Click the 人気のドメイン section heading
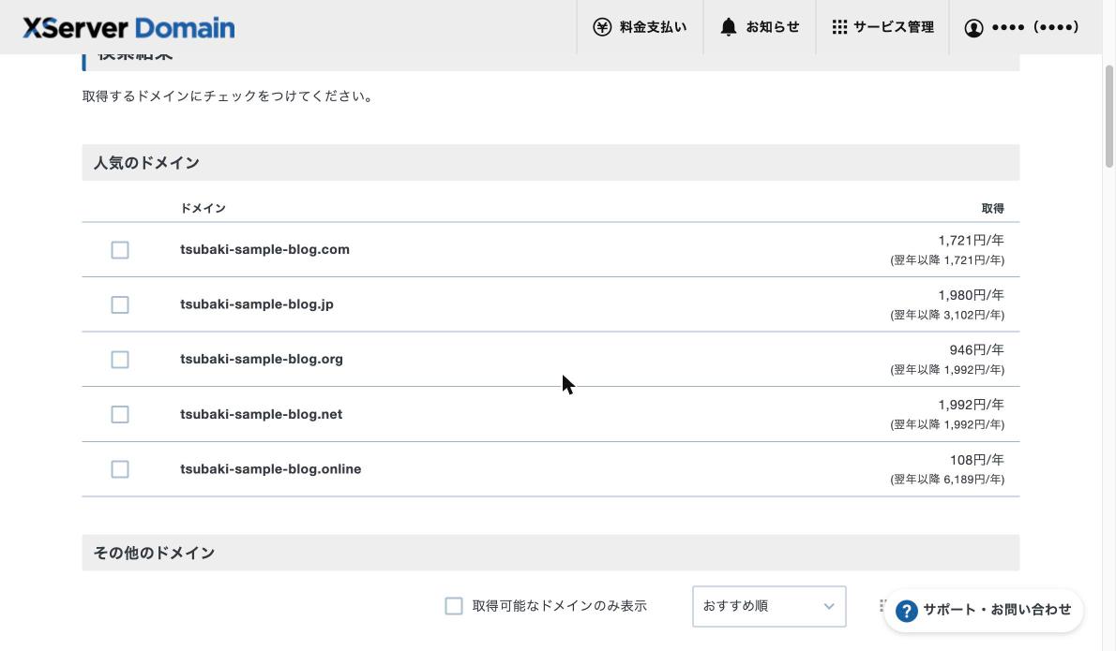 click(x=146, y=163)
